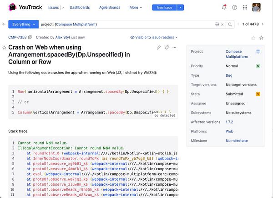Open the New Issue dropdown arrow
The width and height of the screenshot is (273, 198).
point(180,7)
